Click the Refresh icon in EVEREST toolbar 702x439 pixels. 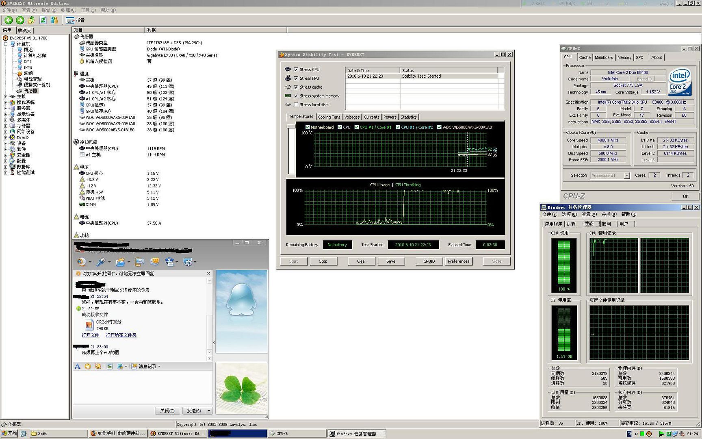coord(43,20)
